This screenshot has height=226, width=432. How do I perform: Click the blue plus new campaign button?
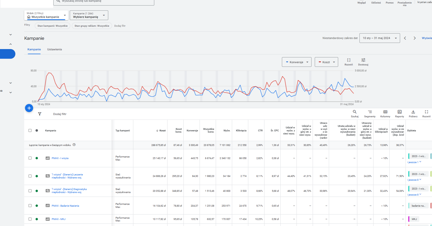(29, 108)
